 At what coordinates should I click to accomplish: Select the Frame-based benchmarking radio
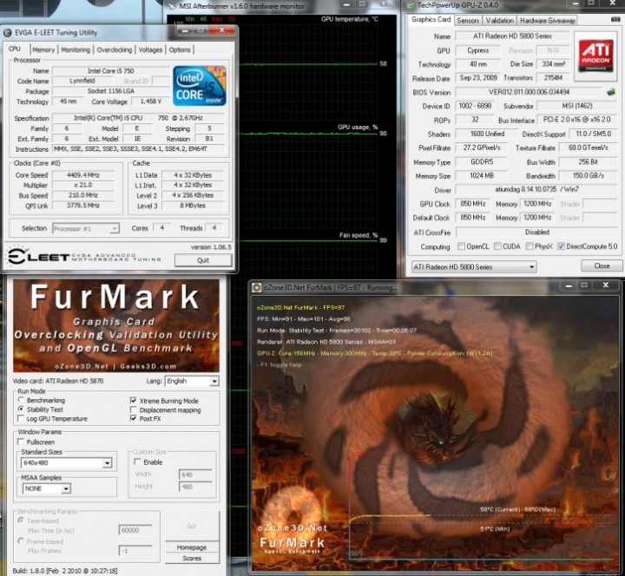click(21, 541)
